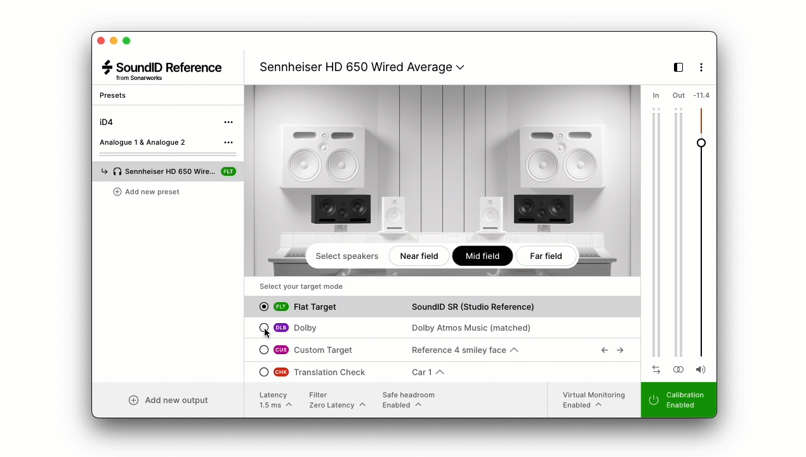Click the Analogue 1 & Analogue 2 label
Screen dimensions: 806x457
142,142
